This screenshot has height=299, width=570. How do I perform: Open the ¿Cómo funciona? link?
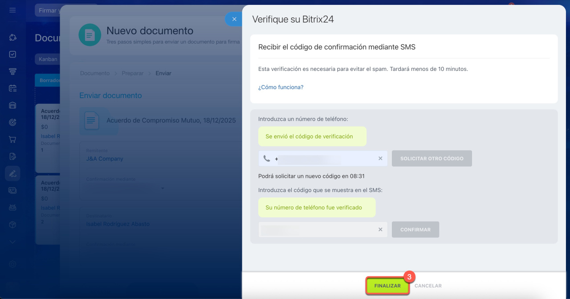(x=281, y=87)
